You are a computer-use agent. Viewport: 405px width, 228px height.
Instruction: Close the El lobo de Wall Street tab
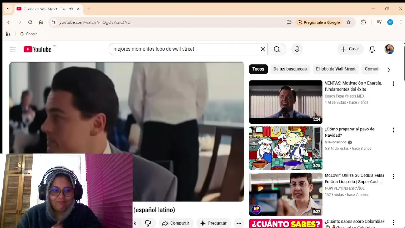[78, 9]
